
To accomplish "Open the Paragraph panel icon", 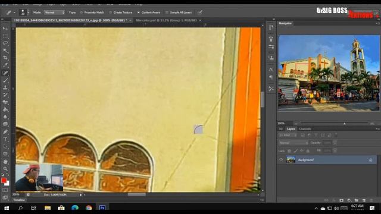I will click(x=271, y=77).
